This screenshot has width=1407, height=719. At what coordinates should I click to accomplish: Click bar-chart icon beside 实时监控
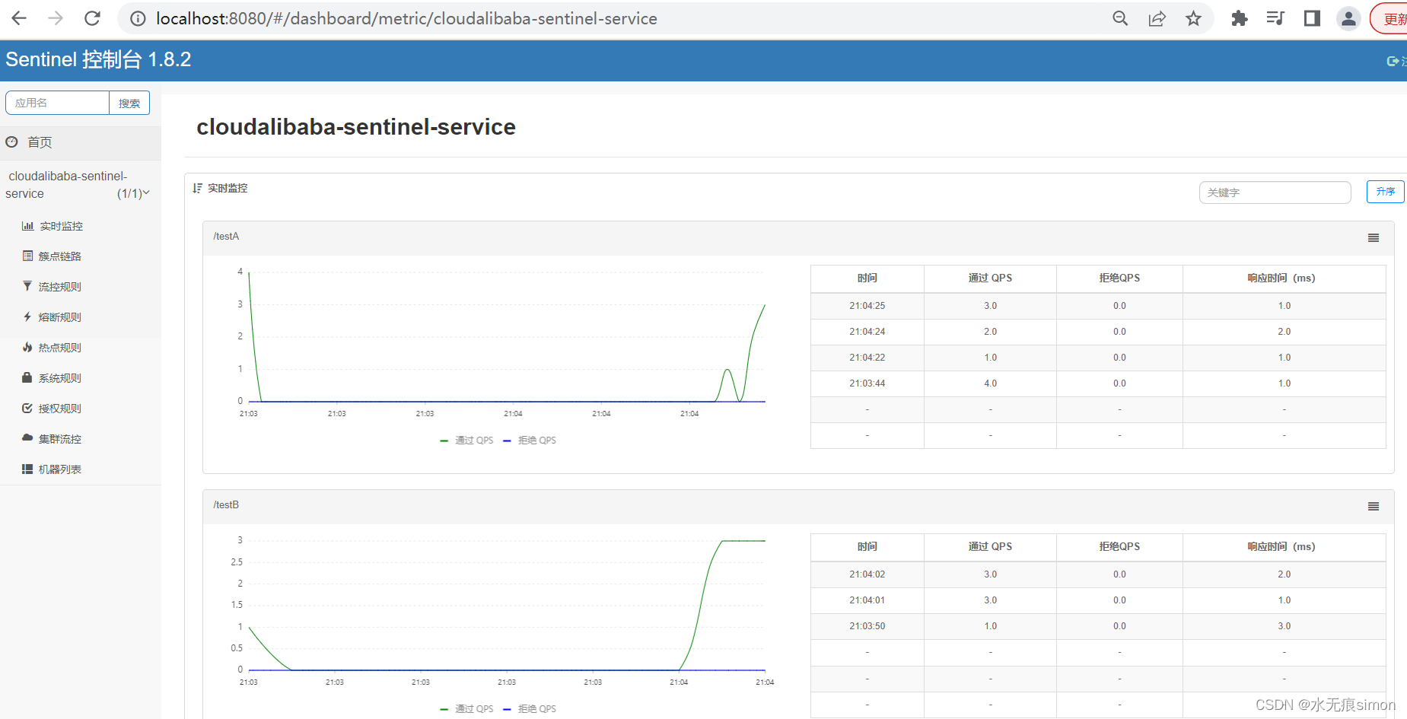click(x=27, y=226)
